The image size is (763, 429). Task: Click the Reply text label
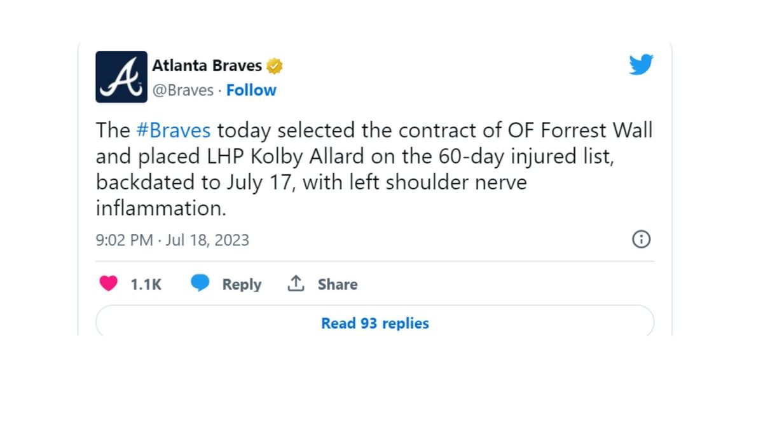click(x=242, y=284)
